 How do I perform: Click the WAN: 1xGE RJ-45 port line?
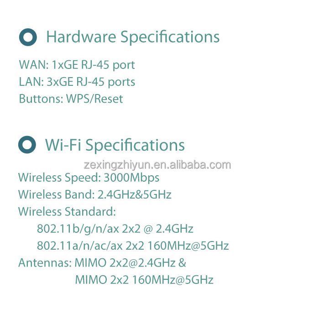point(77,65)
